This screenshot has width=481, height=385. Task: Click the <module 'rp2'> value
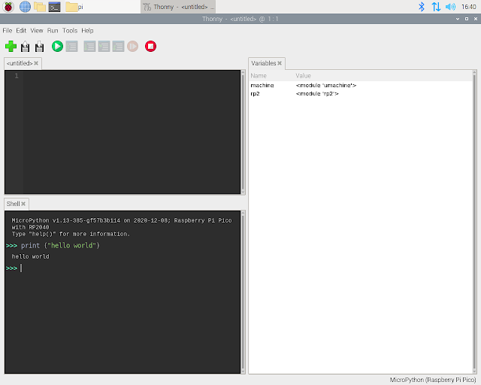(317, 94)
